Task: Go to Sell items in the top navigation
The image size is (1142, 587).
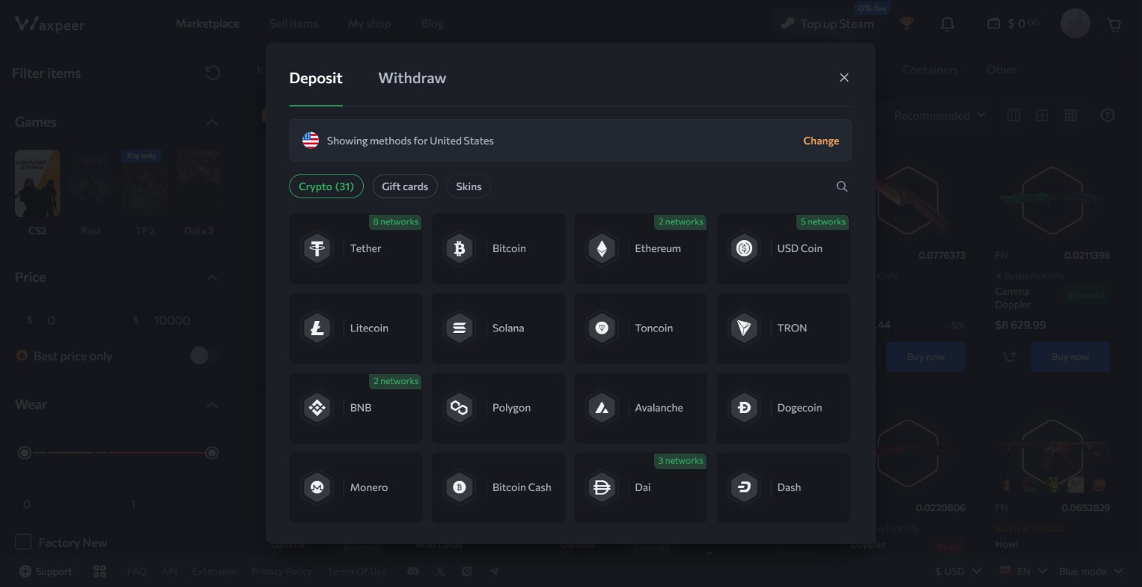Action: (x=293, y=24)
